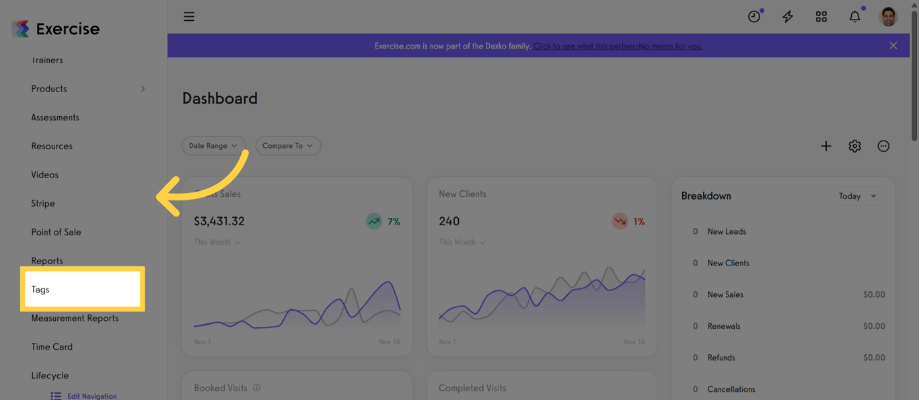The width and height of the screenshot is (919, 400).
Task: Add a dashboard widget with plus icon
Action: coord(826,146)
